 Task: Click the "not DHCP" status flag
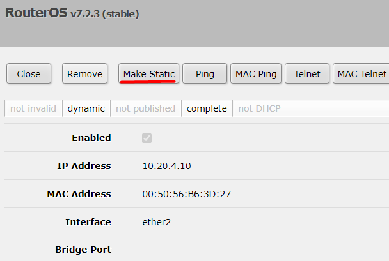pos(259,108)
